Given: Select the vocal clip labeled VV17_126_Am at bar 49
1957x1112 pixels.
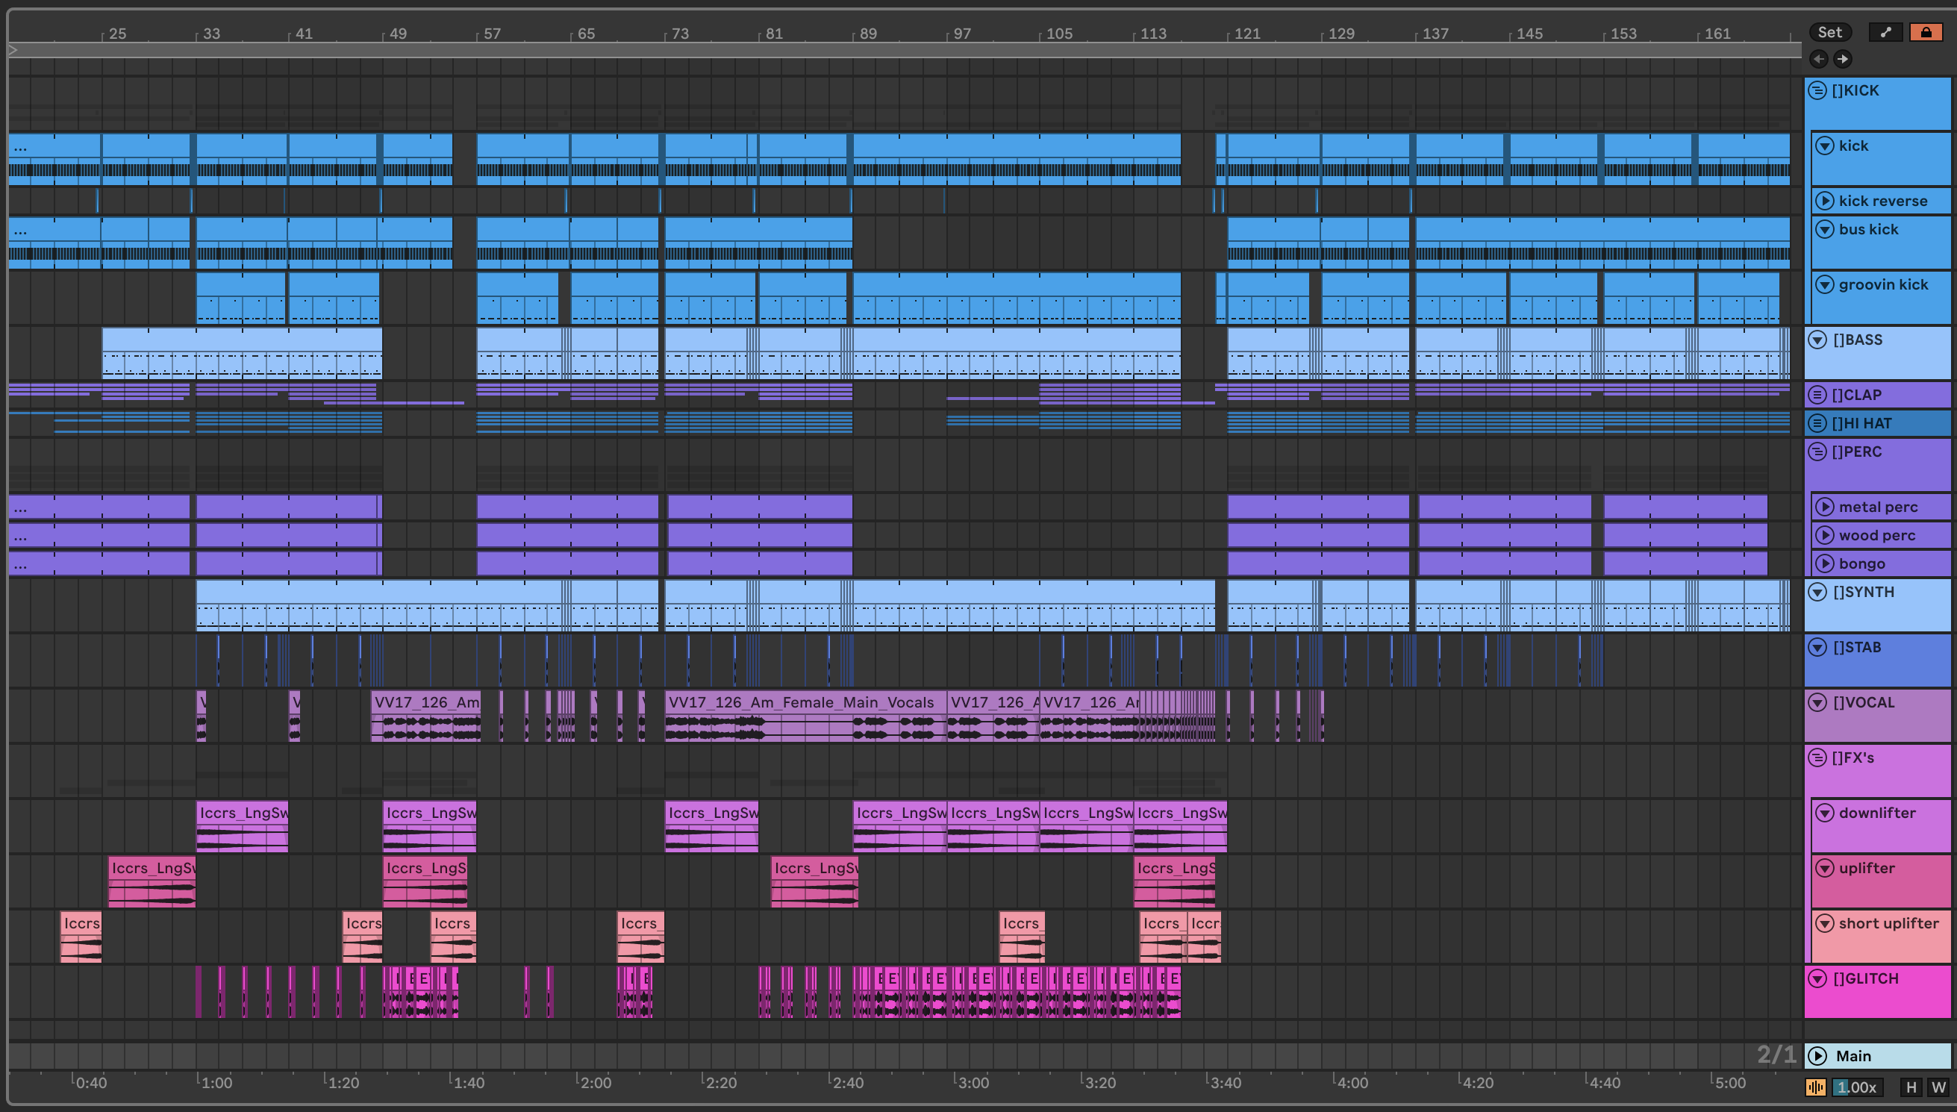Looking at the screenshot, I should 426,716.
